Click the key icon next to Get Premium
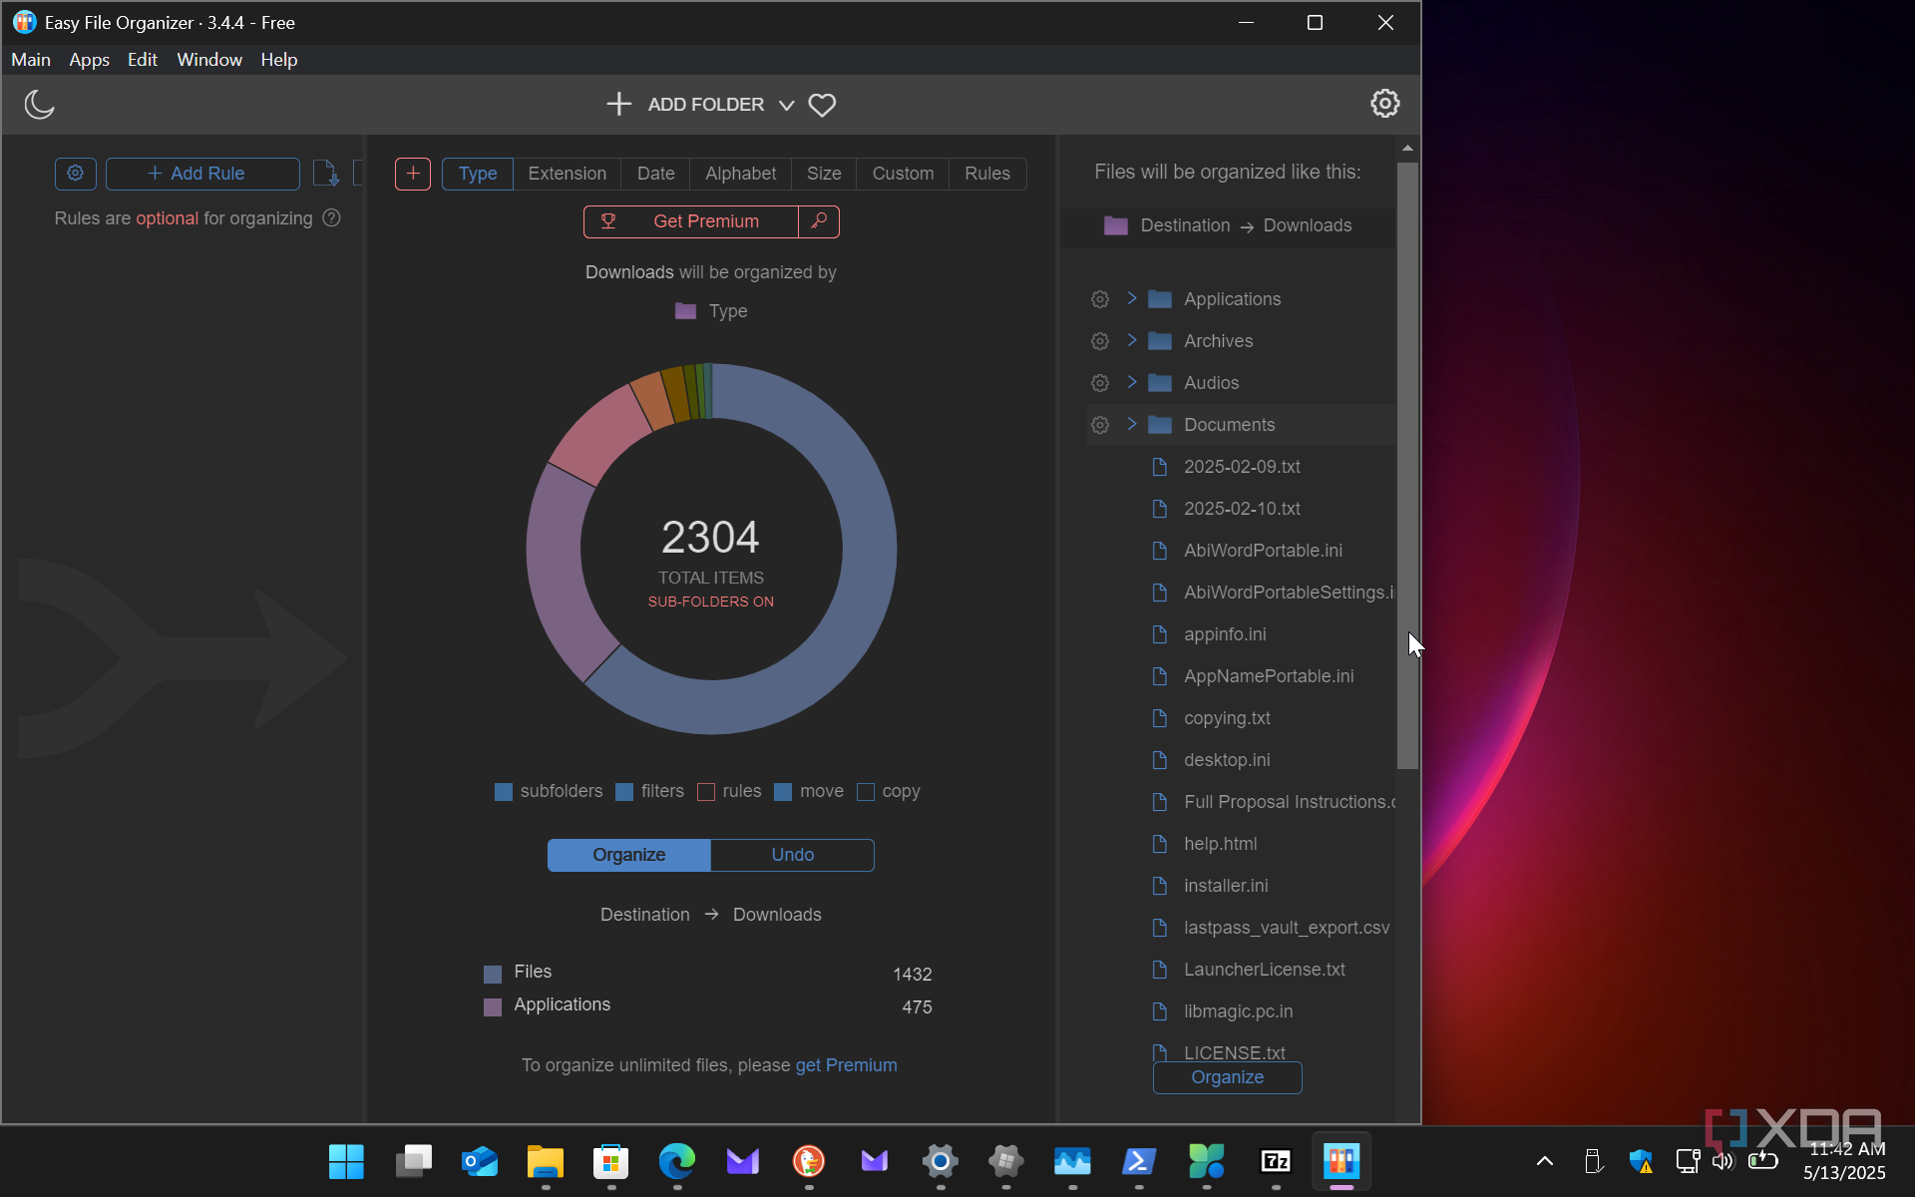Image resolution: width=1915 pixels, height=1197 pixels. tap(819, 221)
